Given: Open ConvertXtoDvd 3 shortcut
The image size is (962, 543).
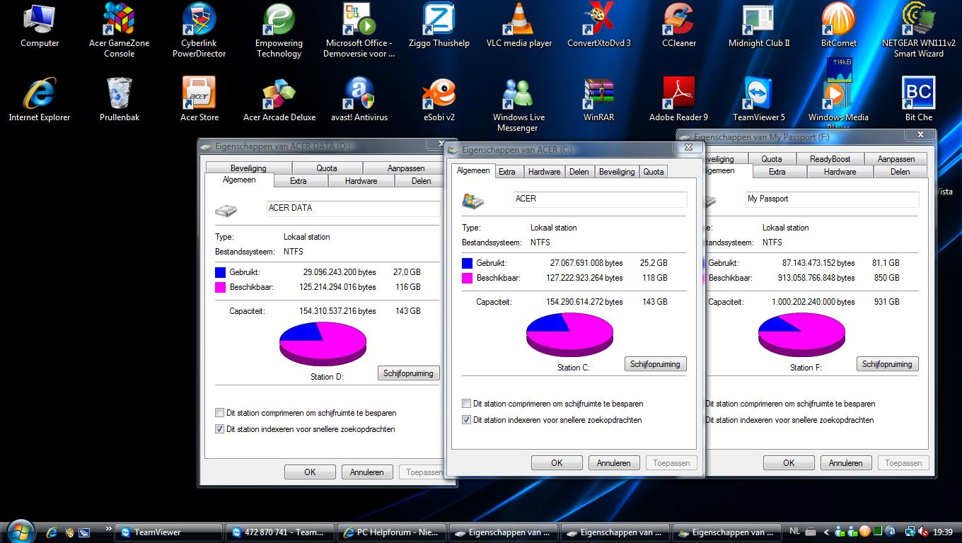Looking at the screenshot, I should point(599,25).
